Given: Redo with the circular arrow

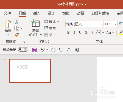Looking at the screenshot, I should click(53, 50).
